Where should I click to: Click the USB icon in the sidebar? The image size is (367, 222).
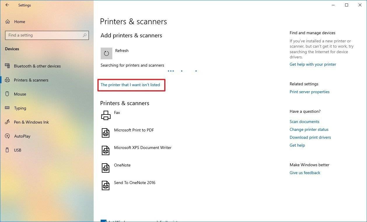[7, 150]
